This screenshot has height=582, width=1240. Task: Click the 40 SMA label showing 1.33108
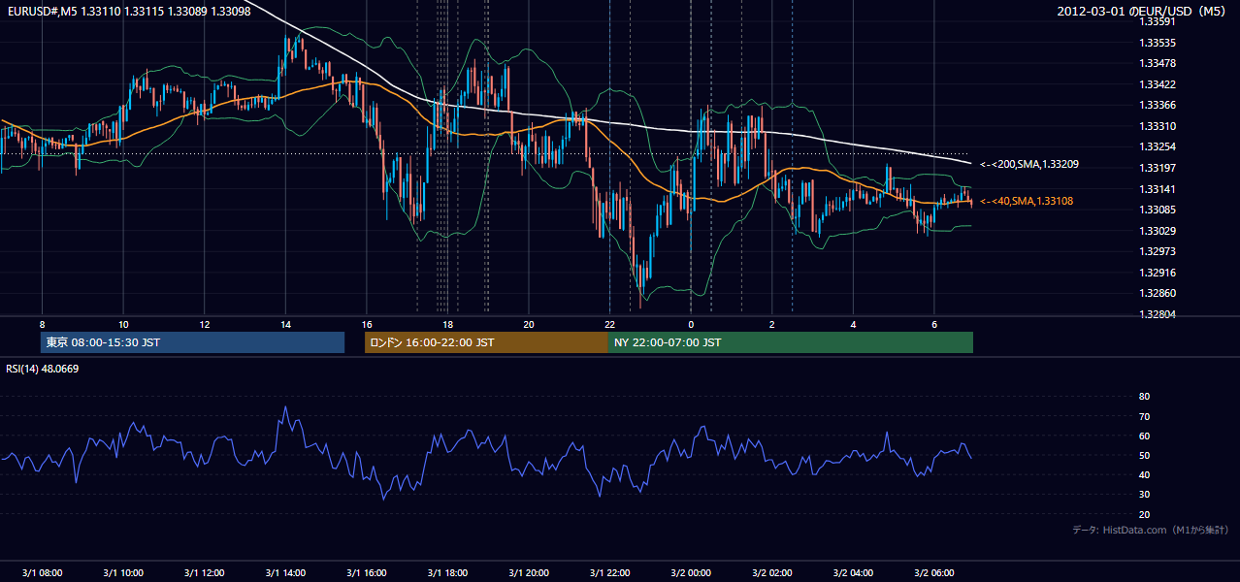[x=1027, y=201]
